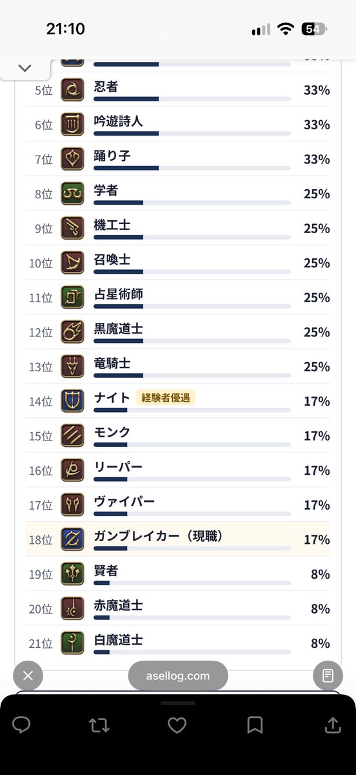Viewport: 356px width, 775px height.
Task: Tap the Paladin (ナイト) shield icon
Action: pyautogui.click(x=72, y=401)
